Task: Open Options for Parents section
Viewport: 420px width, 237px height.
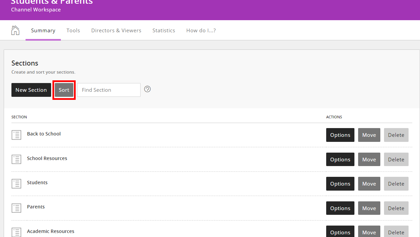Action: click(x=340, y=208)
